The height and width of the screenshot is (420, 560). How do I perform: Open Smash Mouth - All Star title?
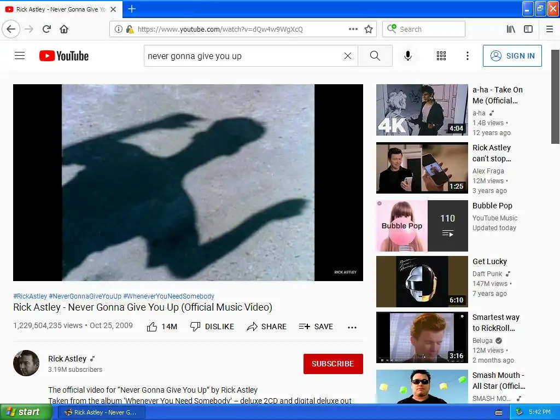pyautogui.click(x=499, y=381)
